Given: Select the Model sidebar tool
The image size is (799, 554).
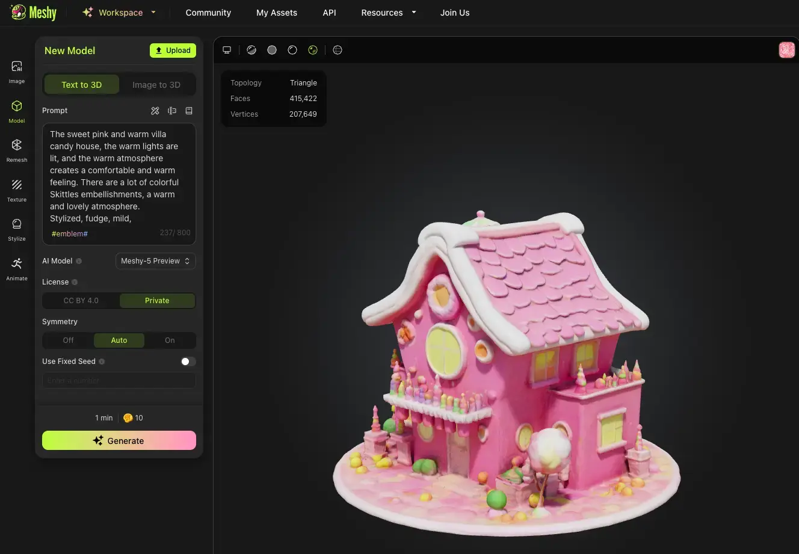Looking at the screenshot, I should (x=16, y=110).
